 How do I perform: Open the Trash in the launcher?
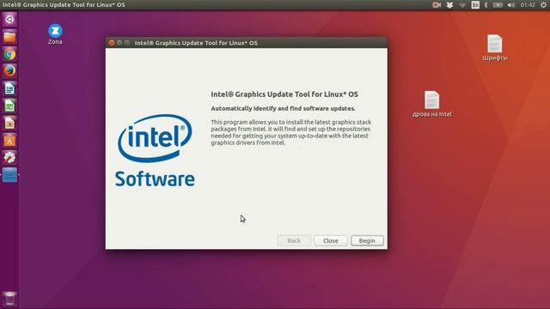tap(9, 299)
